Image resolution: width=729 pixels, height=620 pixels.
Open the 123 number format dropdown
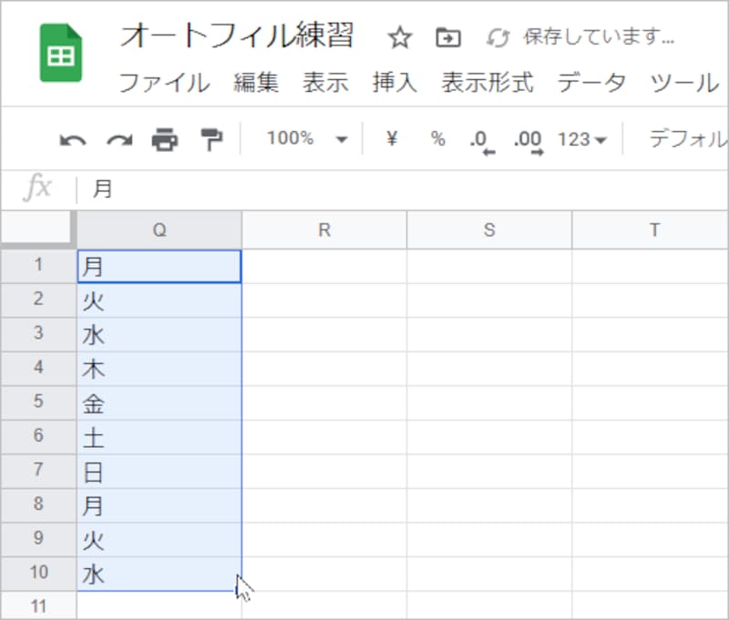580,139
